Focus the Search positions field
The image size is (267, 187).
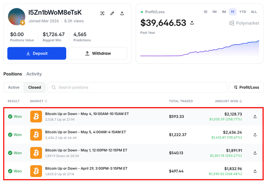pos(137,87)
